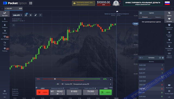Screen dimensions: 174x99
Task: Click the M1 00:42 time field
Action: 57,91
